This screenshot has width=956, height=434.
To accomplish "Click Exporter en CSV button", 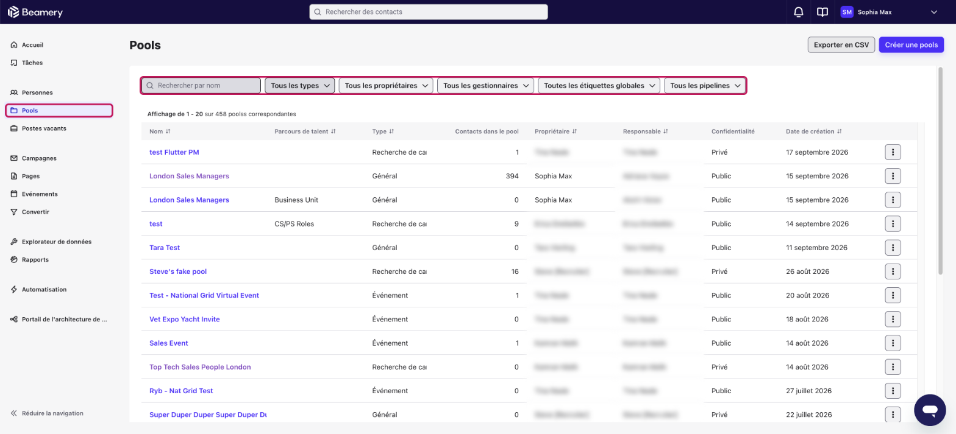I will [x=841, y=45].
